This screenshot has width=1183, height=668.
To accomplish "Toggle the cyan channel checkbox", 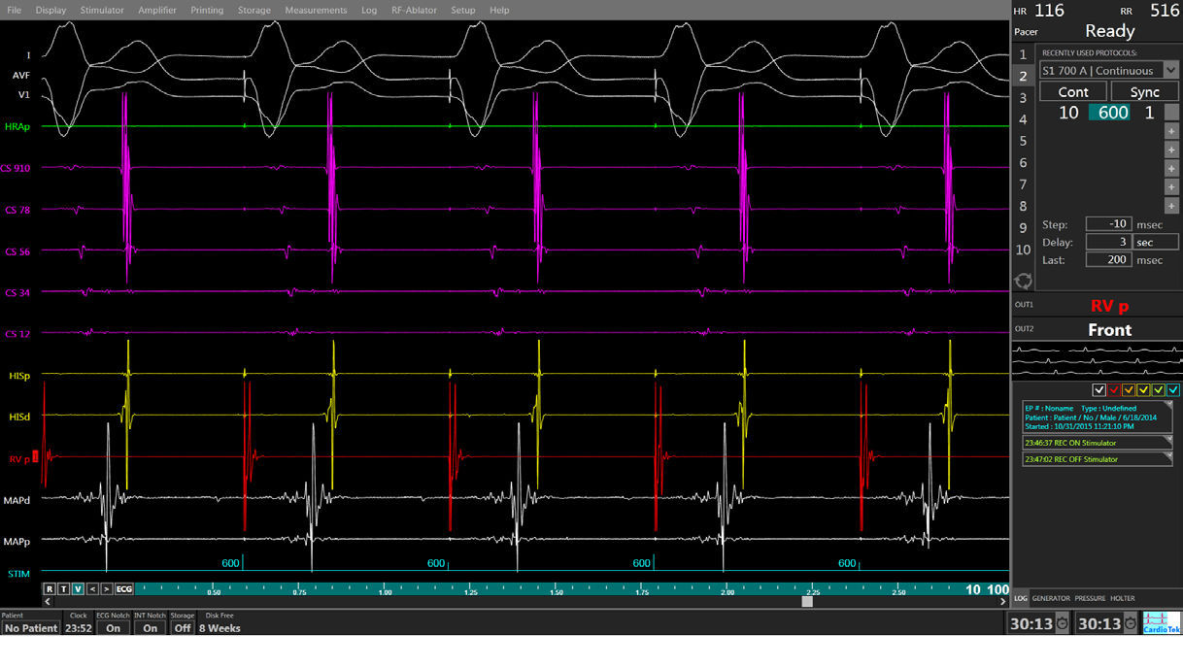I will (1173, 390).
